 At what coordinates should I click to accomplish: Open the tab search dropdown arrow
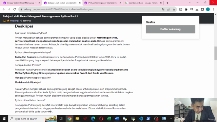(x=190, y=3)
